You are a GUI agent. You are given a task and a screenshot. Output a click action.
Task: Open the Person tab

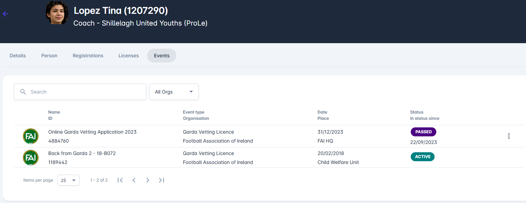[49, 56]
